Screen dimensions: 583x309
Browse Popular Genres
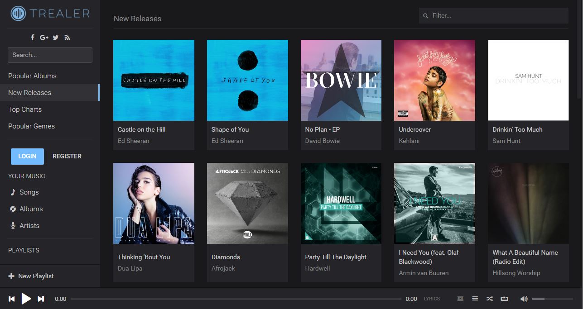[x=50, y=126]
